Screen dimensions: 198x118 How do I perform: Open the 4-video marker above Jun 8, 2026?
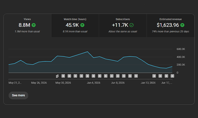coord(118,76)
